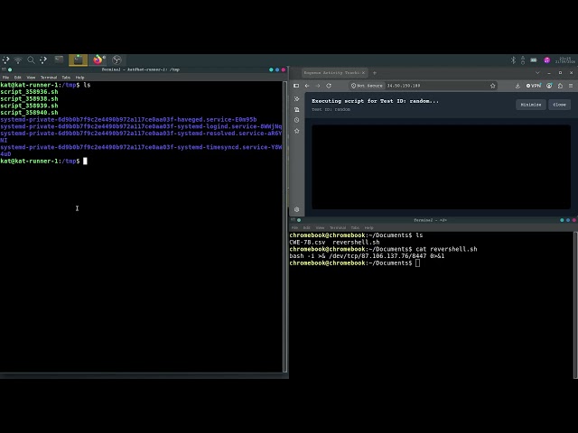Viewport: 578px width, 433px height.
Task: Click the teal dot on kat-runner terminal titlebar
Action: pyautogui.click(x=271, y=69)
